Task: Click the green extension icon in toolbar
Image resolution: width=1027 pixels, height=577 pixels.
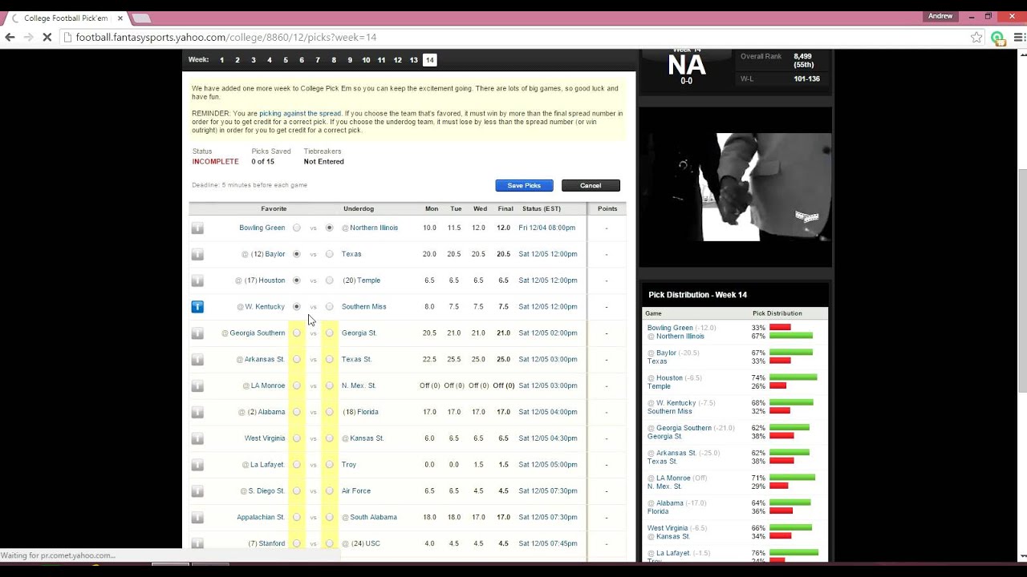Action: pos(997,37)
